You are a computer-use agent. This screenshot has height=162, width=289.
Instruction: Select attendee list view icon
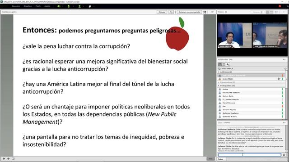pos(220,64)
